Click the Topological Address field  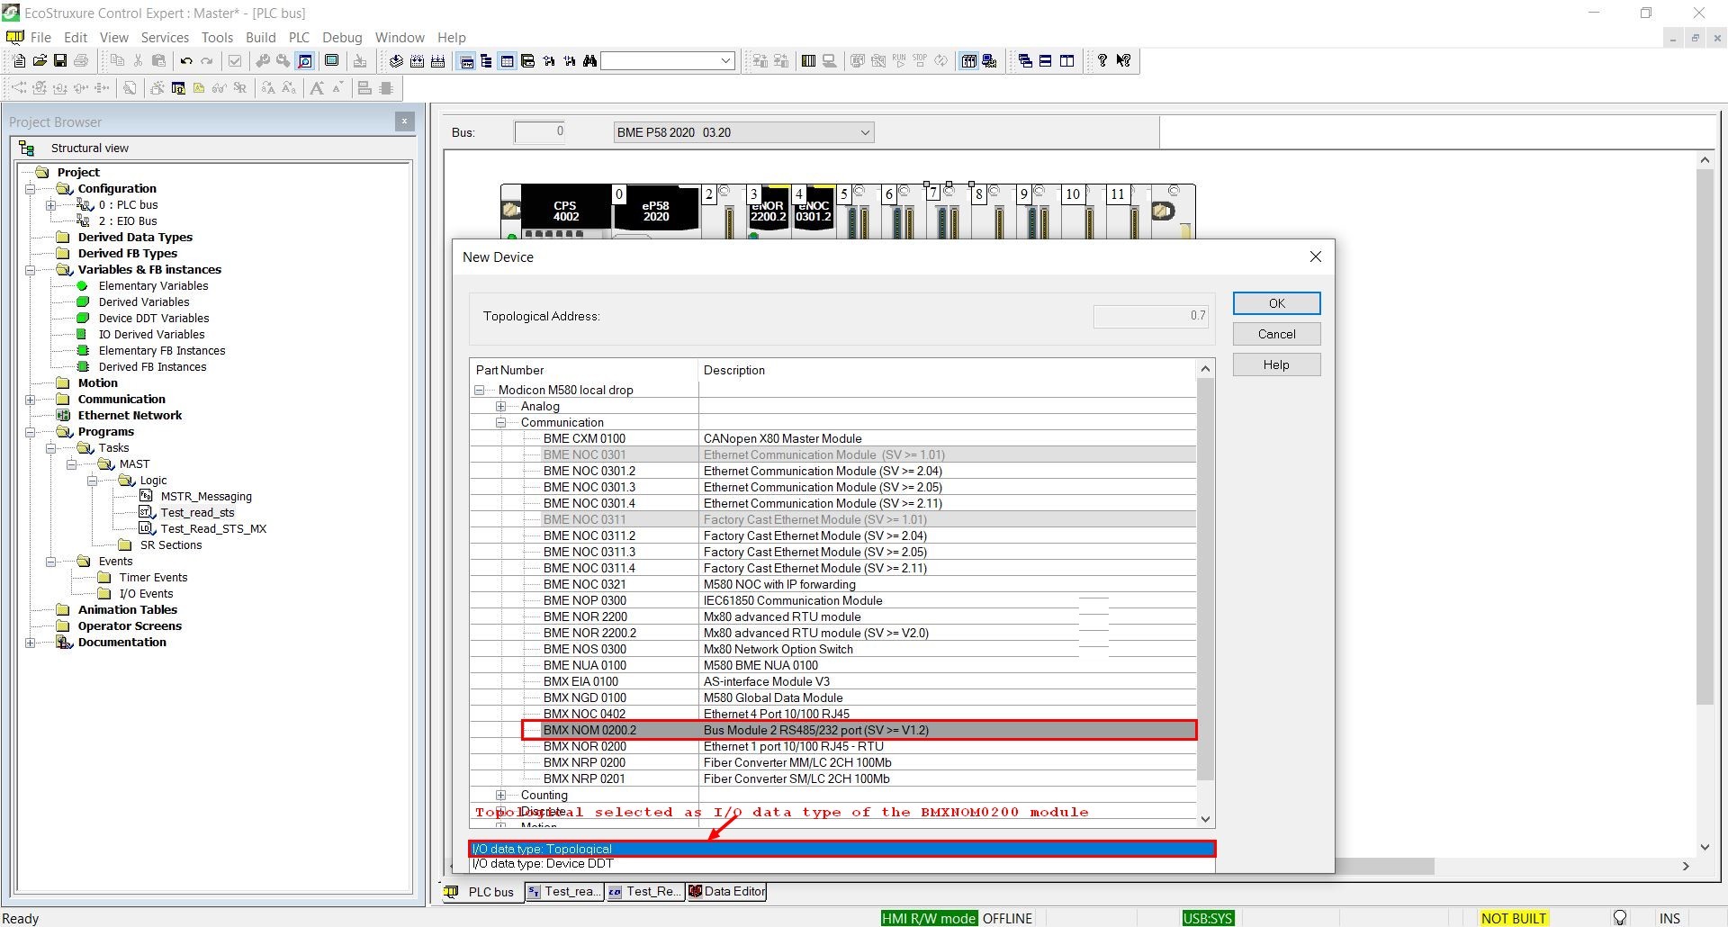coord(1150,316)
